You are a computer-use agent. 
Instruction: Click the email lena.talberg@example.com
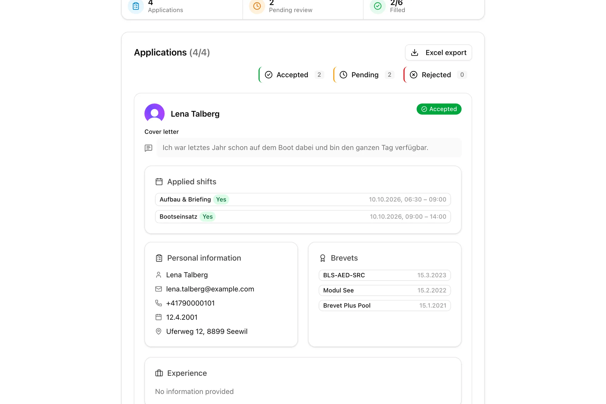[x=210, y=289]
